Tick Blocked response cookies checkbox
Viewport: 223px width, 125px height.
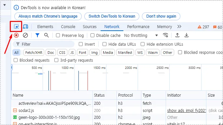point(180,52)
